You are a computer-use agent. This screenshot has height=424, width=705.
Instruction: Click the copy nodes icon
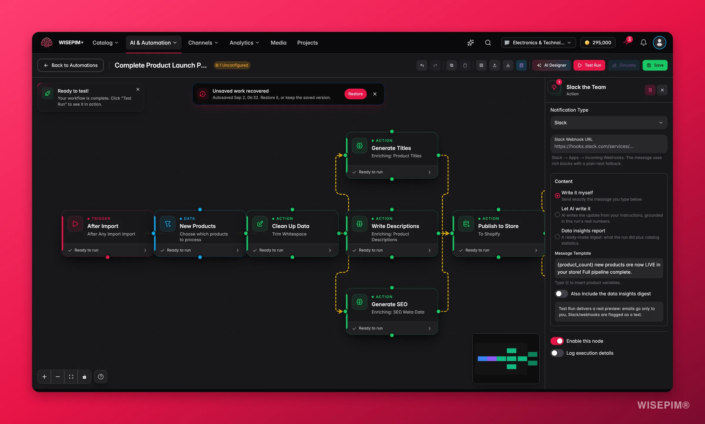click(x=451, y=65)
